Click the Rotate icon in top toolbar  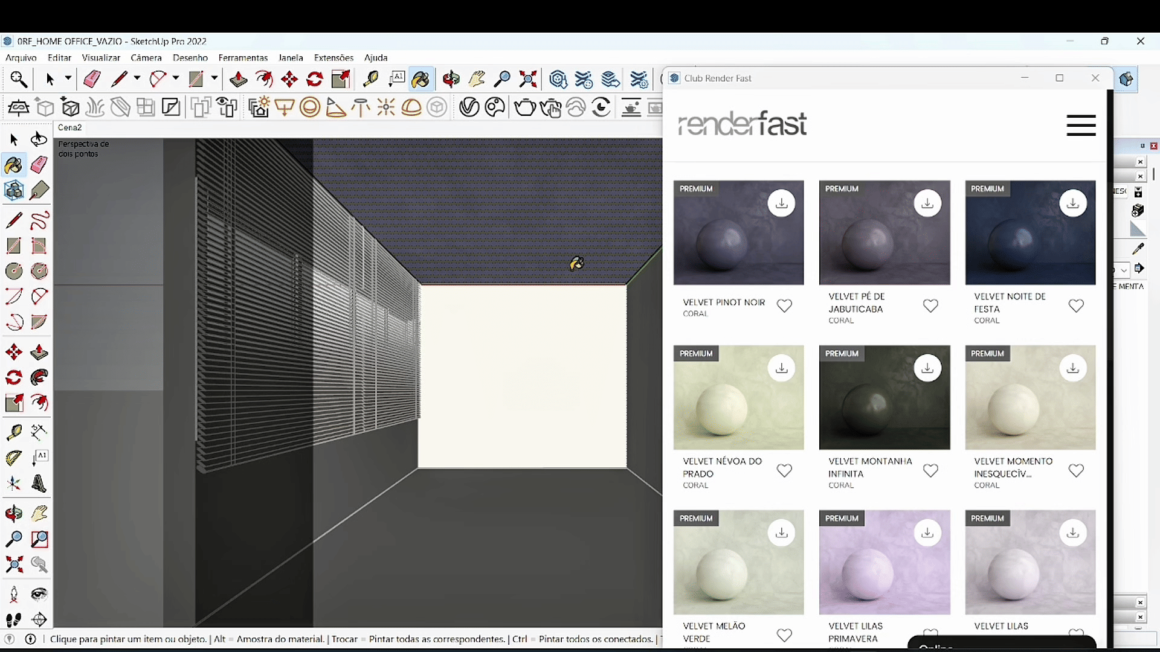tap(315, 79)
